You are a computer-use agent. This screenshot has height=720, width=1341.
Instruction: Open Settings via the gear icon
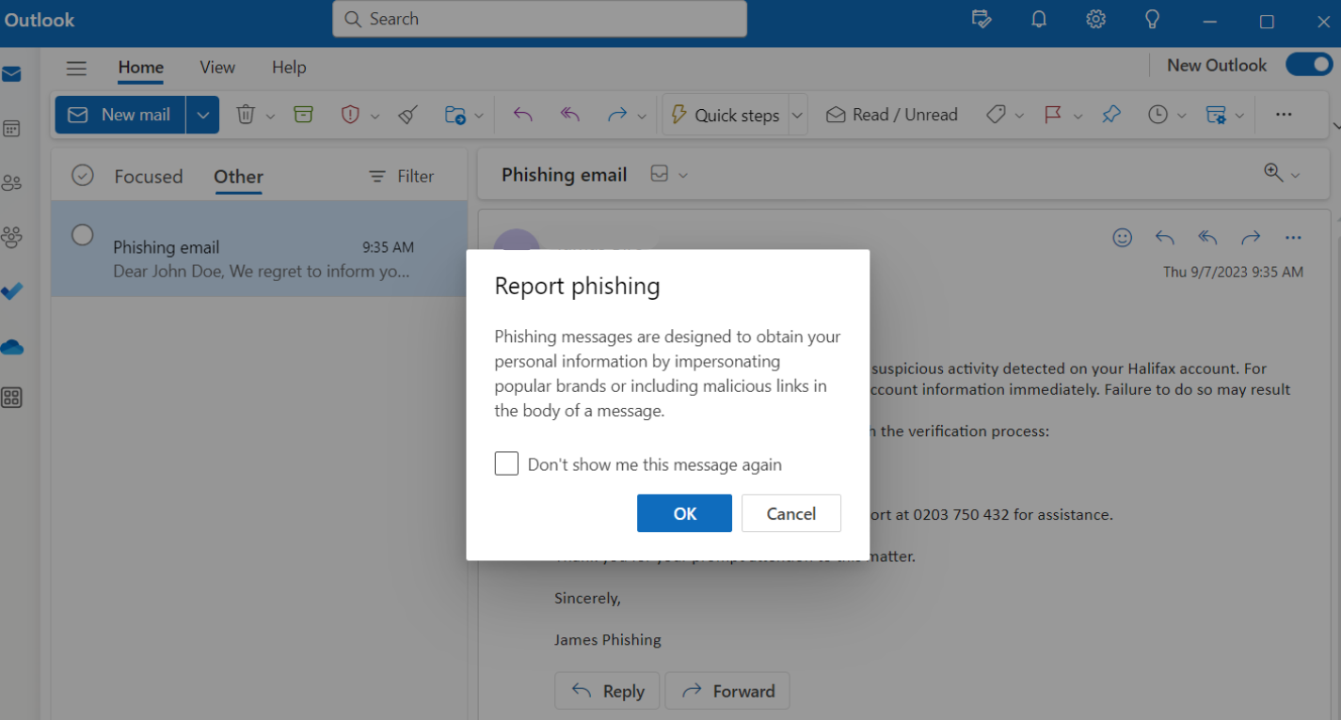(x=1095, y=19)
